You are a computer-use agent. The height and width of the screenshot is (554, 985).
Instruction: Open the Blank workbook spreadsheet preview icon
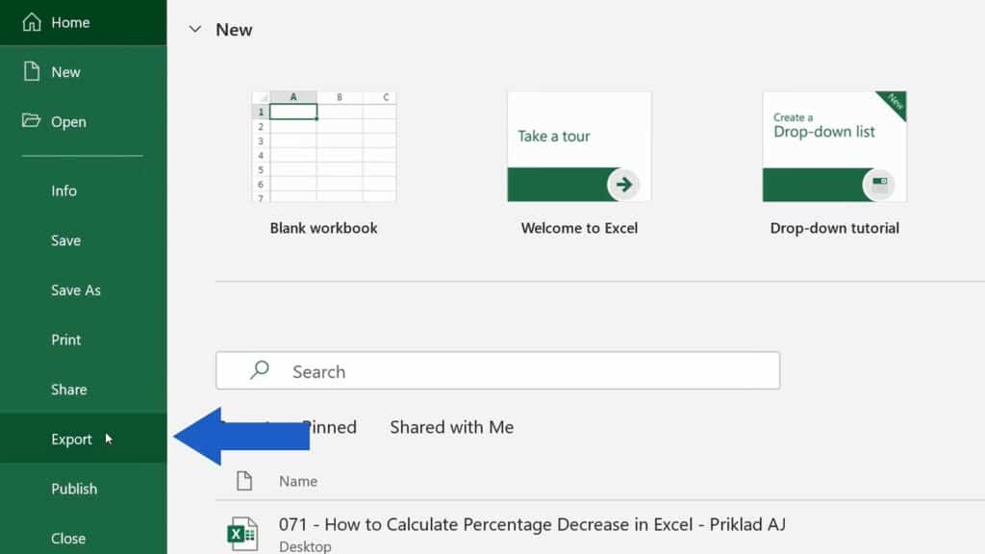324,146
